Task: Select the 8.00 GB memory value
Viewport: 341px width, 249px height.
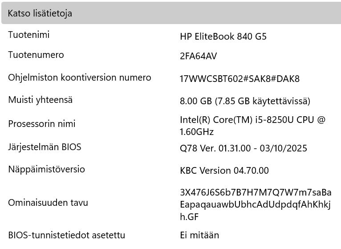Action: pyautogui.click(x=195, y=101)
